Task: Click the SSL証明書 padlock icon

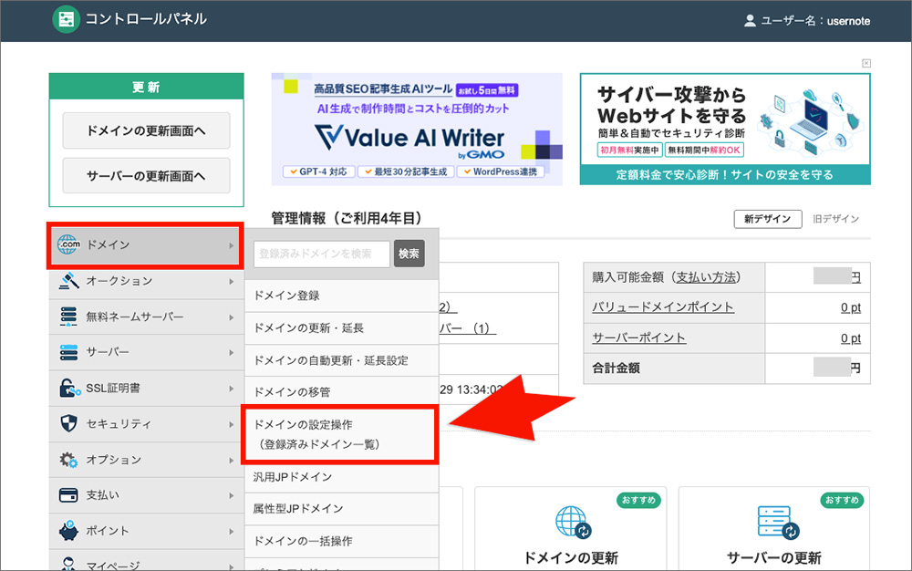Action: pos(69,388)
